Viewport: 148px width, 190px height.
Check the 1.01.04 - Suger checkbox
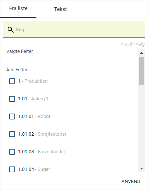pos(12,169)
